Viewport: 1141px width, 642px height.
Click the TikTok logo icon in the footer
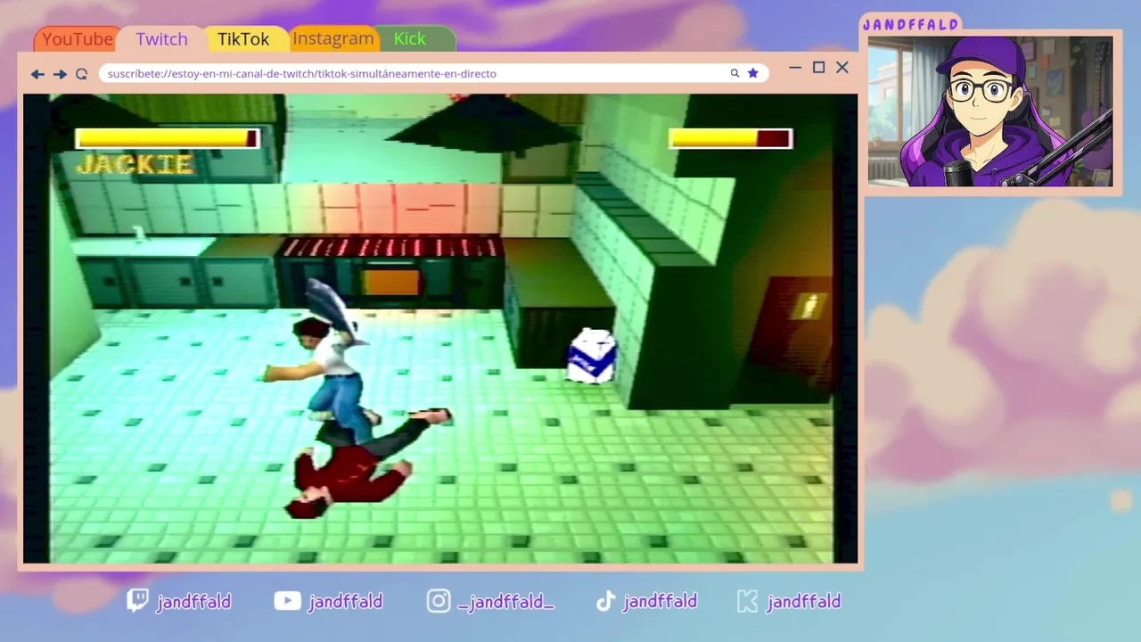pos(605,601)
